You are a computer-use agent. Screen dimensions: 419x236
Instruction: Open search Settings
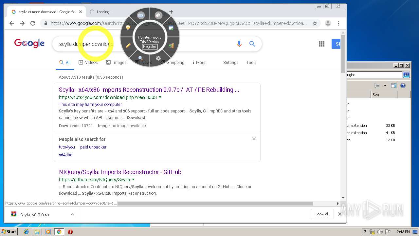(231, 62)
